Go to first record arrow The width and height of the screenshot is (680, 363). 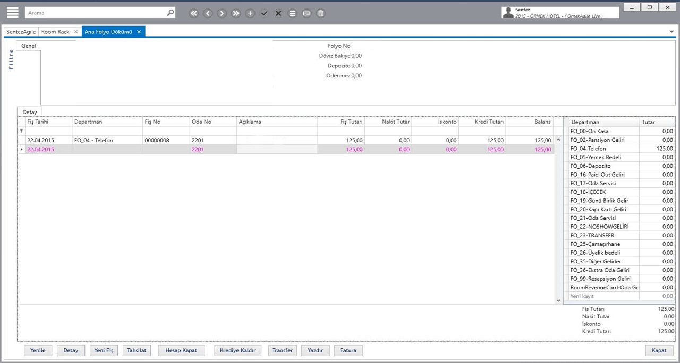coord(194,13)
